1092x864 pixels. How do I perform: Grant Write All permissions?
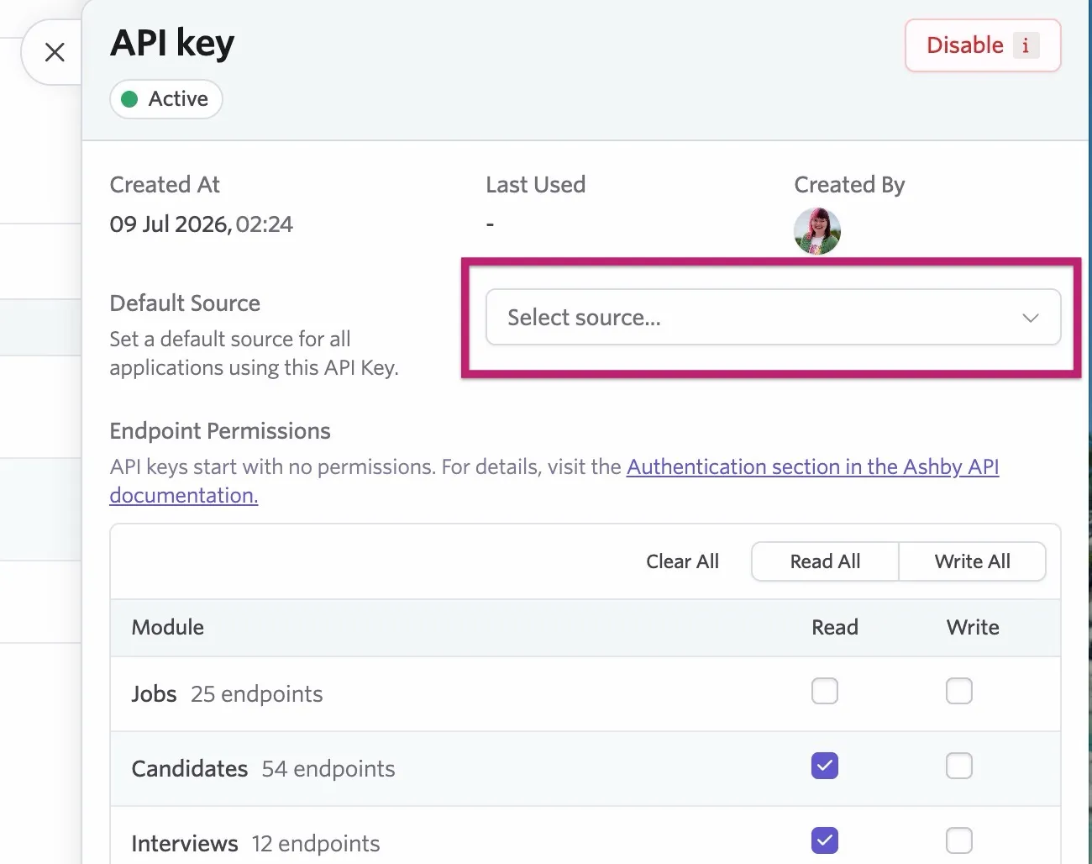click(972, 561)
